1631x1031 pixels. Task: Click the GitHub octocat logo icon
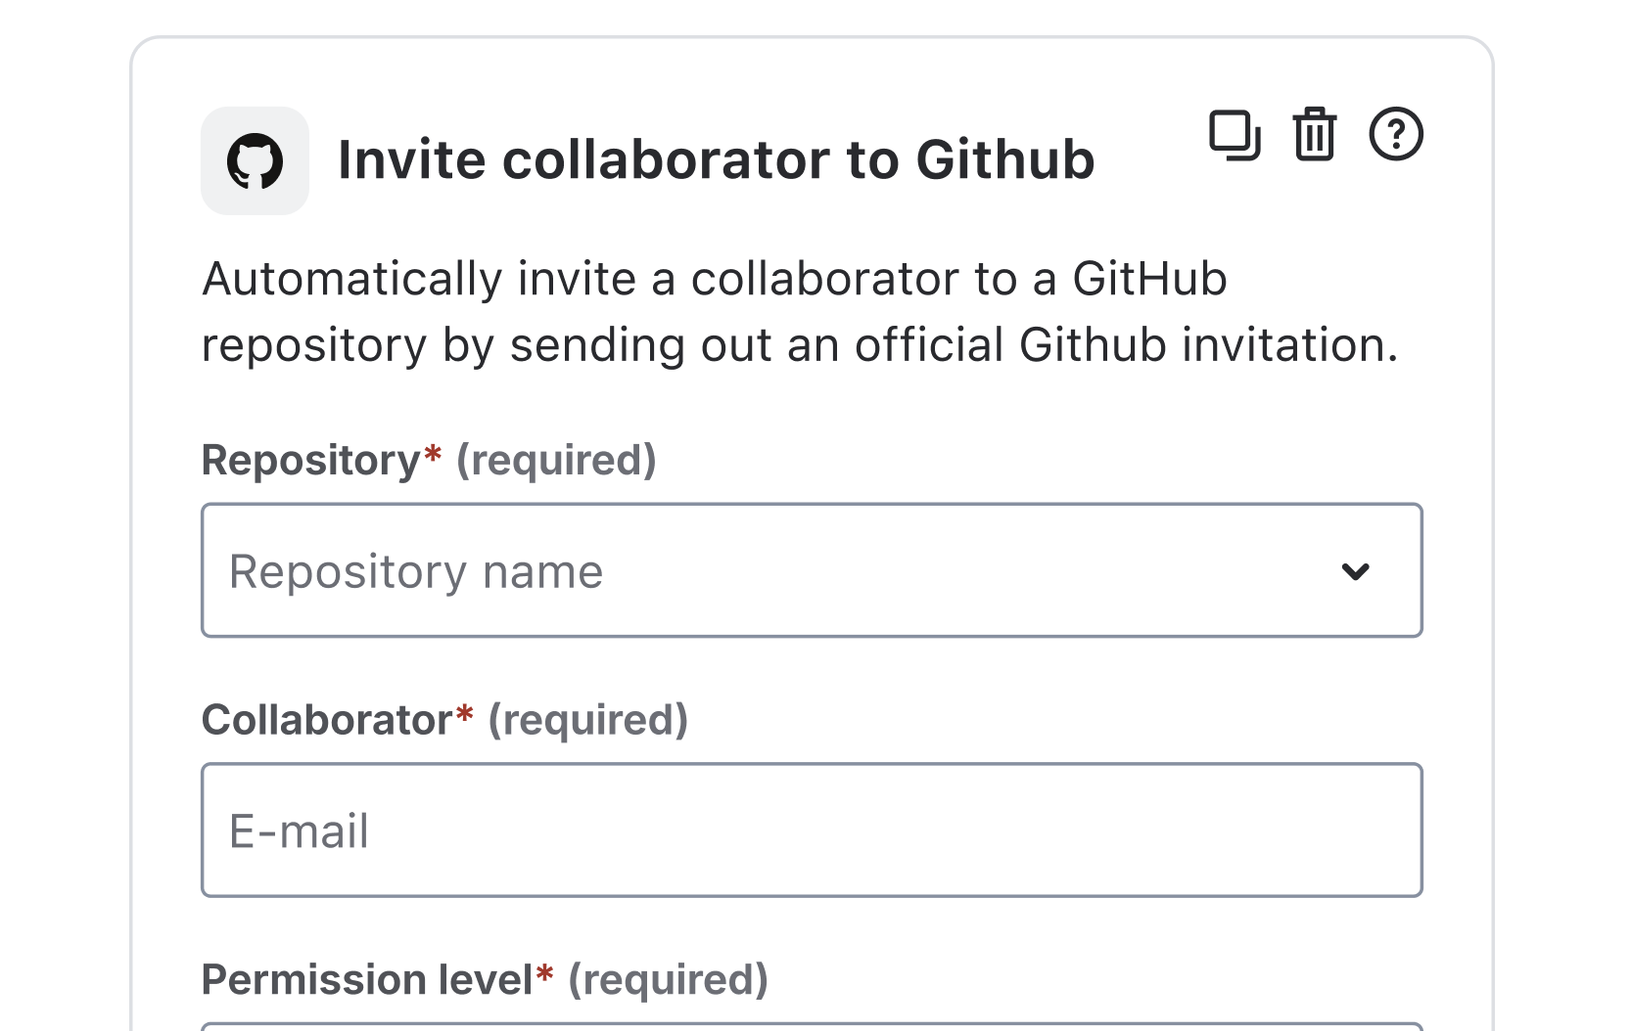[x=255, y=157]
